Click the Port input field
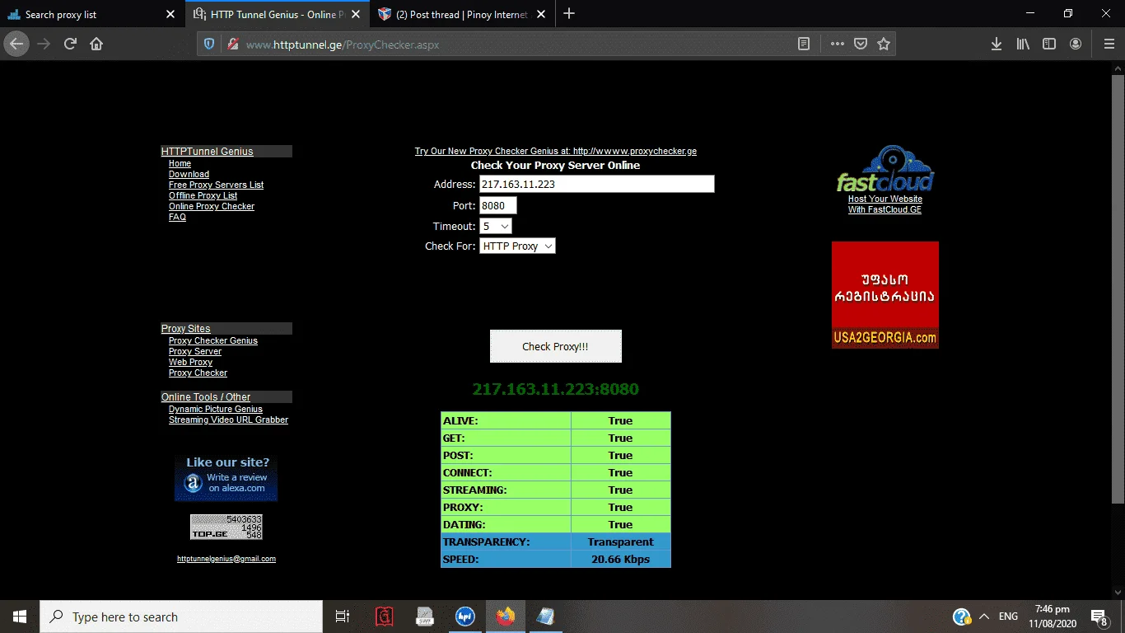1125x633 pixels. [497, 205]
